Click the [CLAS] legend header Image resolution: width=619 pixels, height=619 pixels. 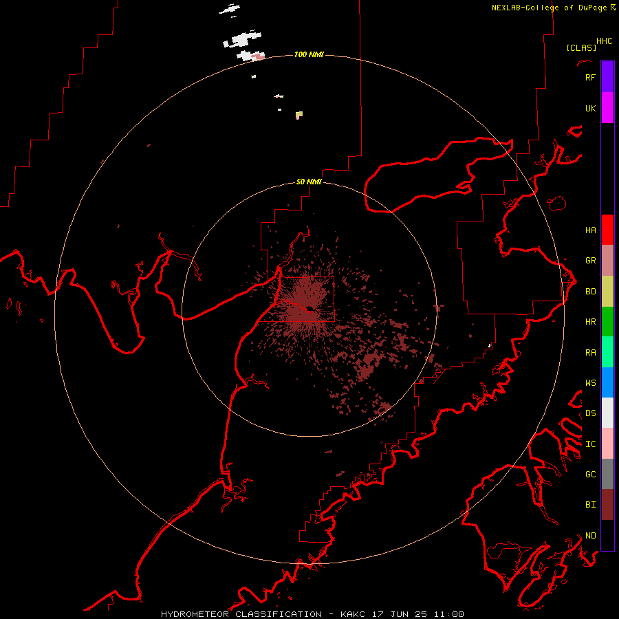581,47
